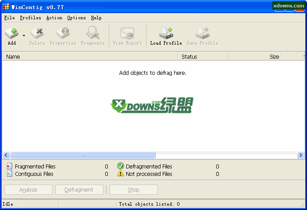Click the Contiguous Files green icon
This screenshot has width=307, height=210.
(x=9, y=174)
